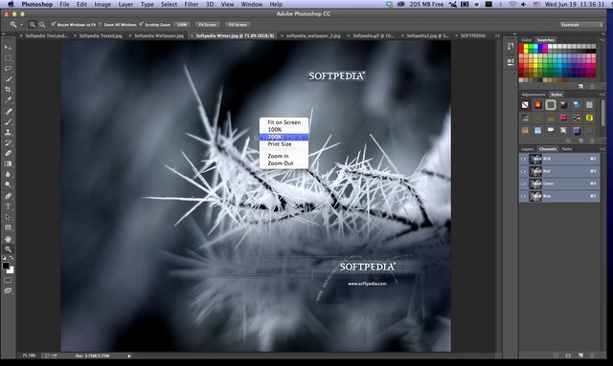Apply the default no-style swatch
Viewport: 613px width, 366px height.
pos(525,104)
